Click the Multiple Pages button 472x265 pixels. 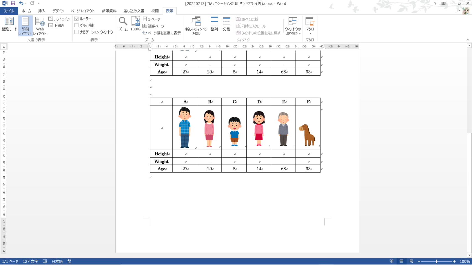(x=153, y=26)
